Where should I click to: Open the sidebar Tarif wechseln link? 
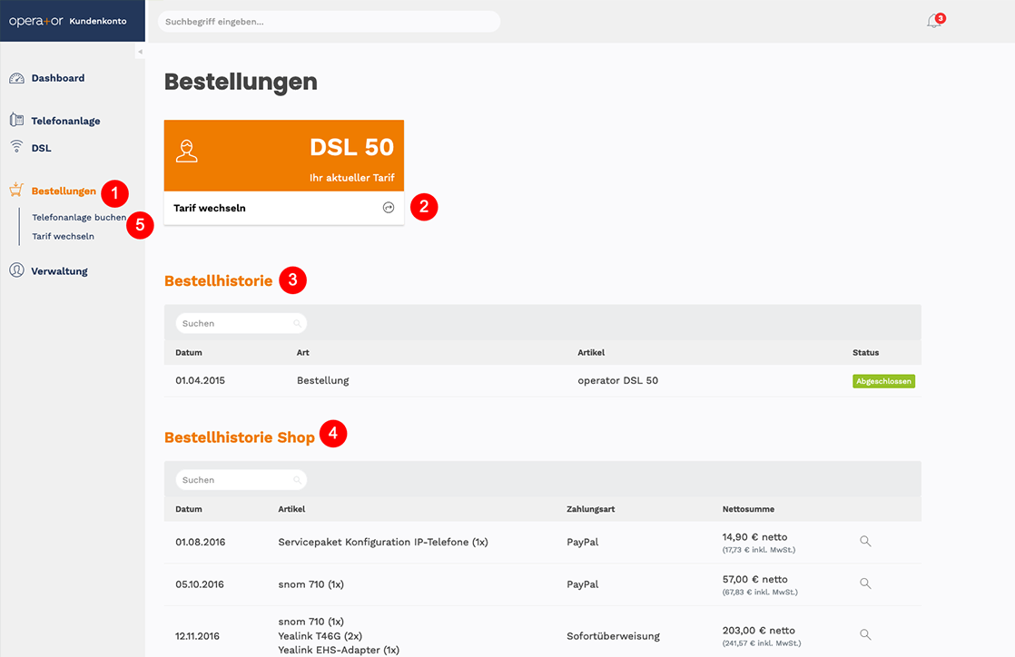[x=63, y=236]
